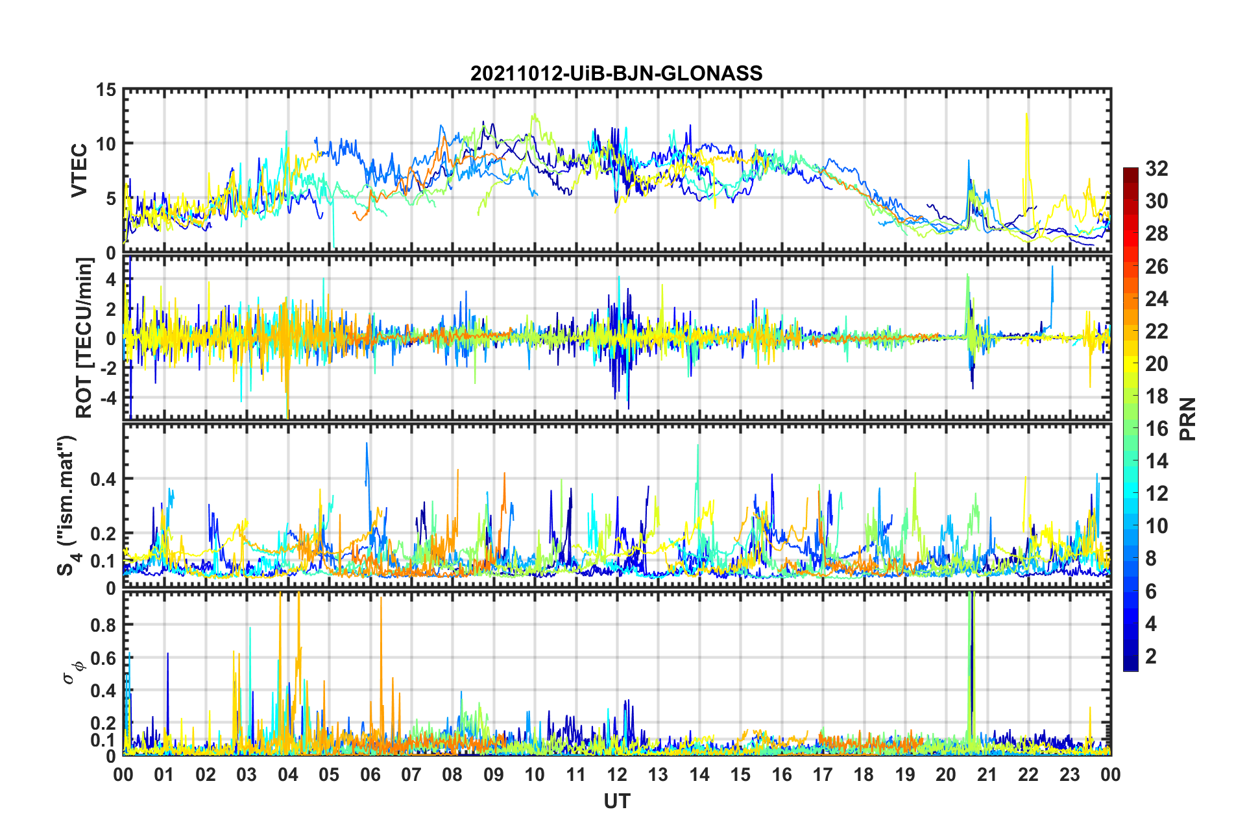Click x-axis hour tick 06
1234x838 pixels.
point(370,774)
